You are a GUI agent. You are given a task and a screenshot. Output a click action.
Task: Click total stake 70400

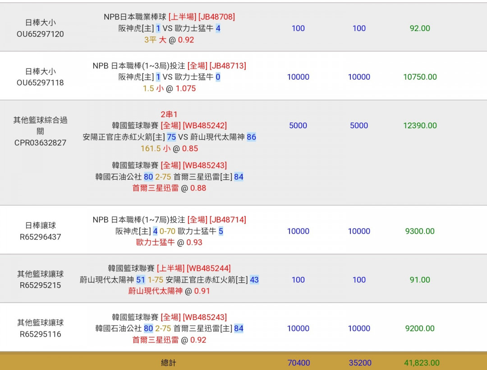[299, 363]
